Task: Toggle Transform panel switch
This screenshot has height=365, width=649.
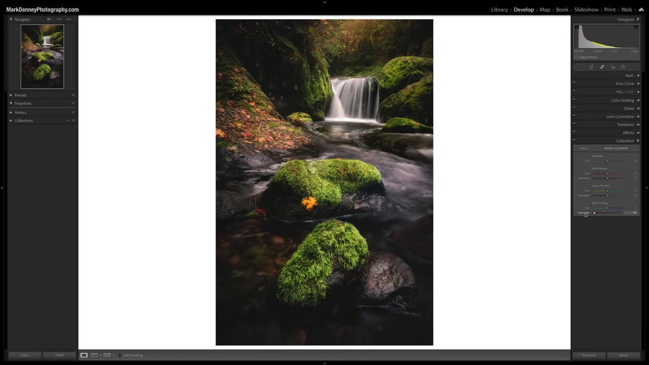Action: click(x=574, y=124)
